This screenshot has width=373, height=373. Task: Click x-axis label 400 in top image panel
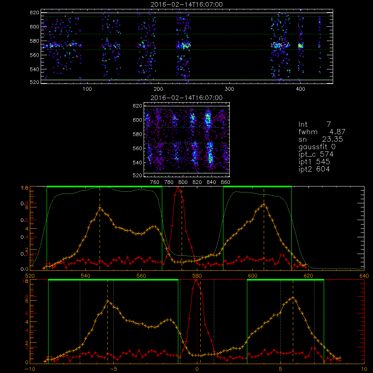pyautogui.click(x=300, y=89)
